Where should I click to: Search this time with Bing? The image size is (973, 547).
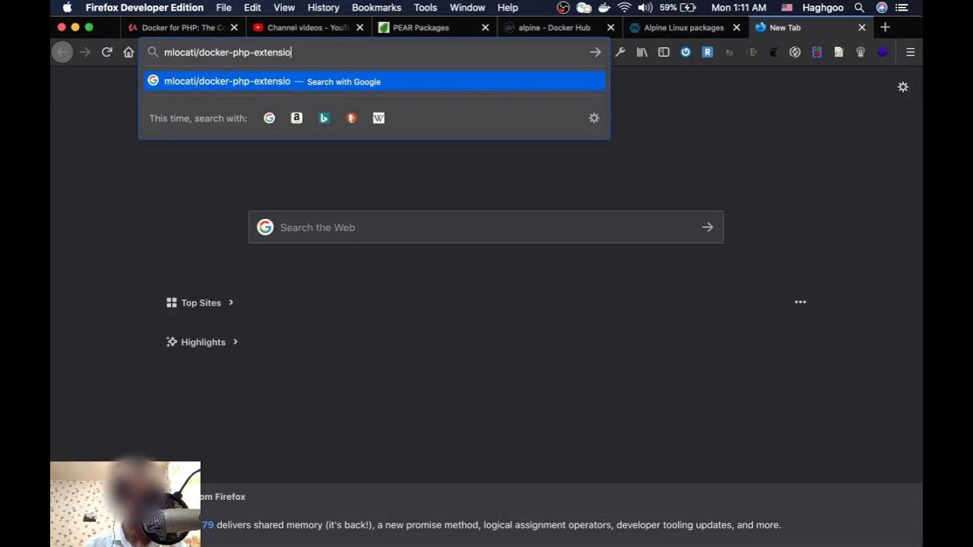click(324, 118)
